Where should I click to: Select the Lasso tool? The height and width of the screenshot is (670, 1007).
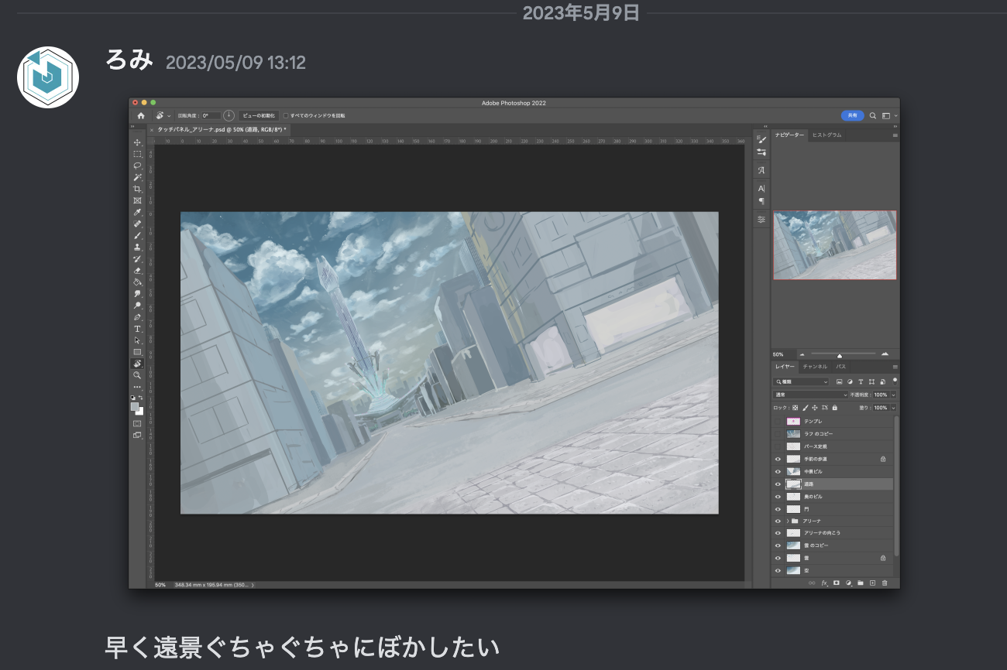tap(137, 166)
